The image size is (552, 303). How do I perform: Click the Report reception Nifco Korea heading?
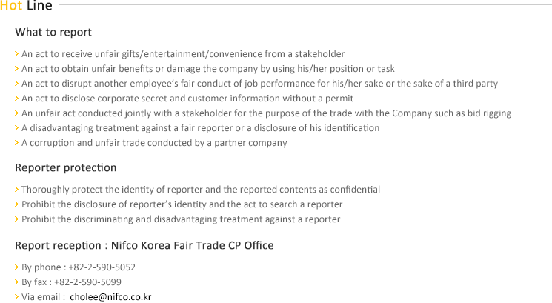(x=144, y=245)
